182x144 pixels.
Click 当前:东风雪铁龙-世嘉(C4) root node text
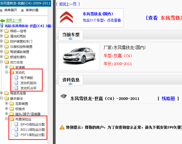(x=28, y=26)
